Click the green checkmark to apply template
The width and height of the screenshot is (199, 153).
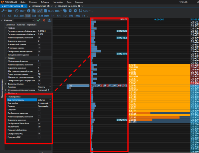click(x=38, y=20)
